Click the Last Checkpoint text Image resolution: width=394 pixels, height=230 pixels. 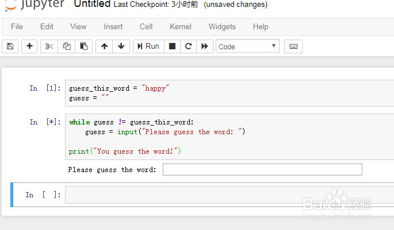point(156,4)
